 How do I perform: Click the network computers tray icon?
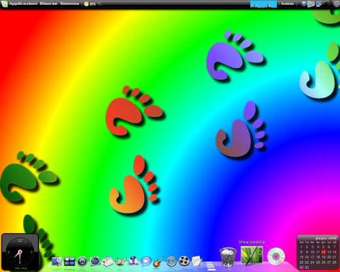(319, 4)
